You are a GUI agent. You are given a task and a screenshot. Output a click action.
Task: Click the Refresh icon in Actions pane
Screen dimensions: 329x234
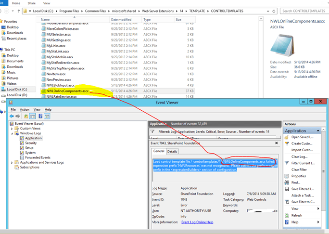(x=287, y=215)
